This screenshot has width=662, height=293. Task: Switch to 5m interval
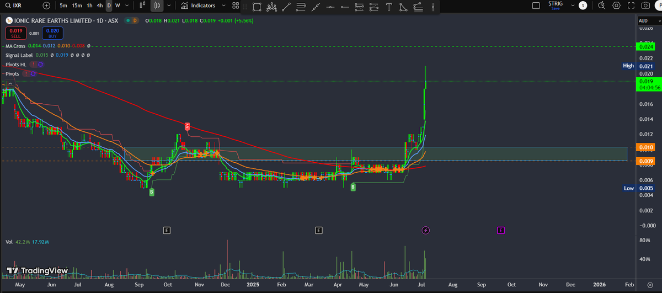coord(63,6)
